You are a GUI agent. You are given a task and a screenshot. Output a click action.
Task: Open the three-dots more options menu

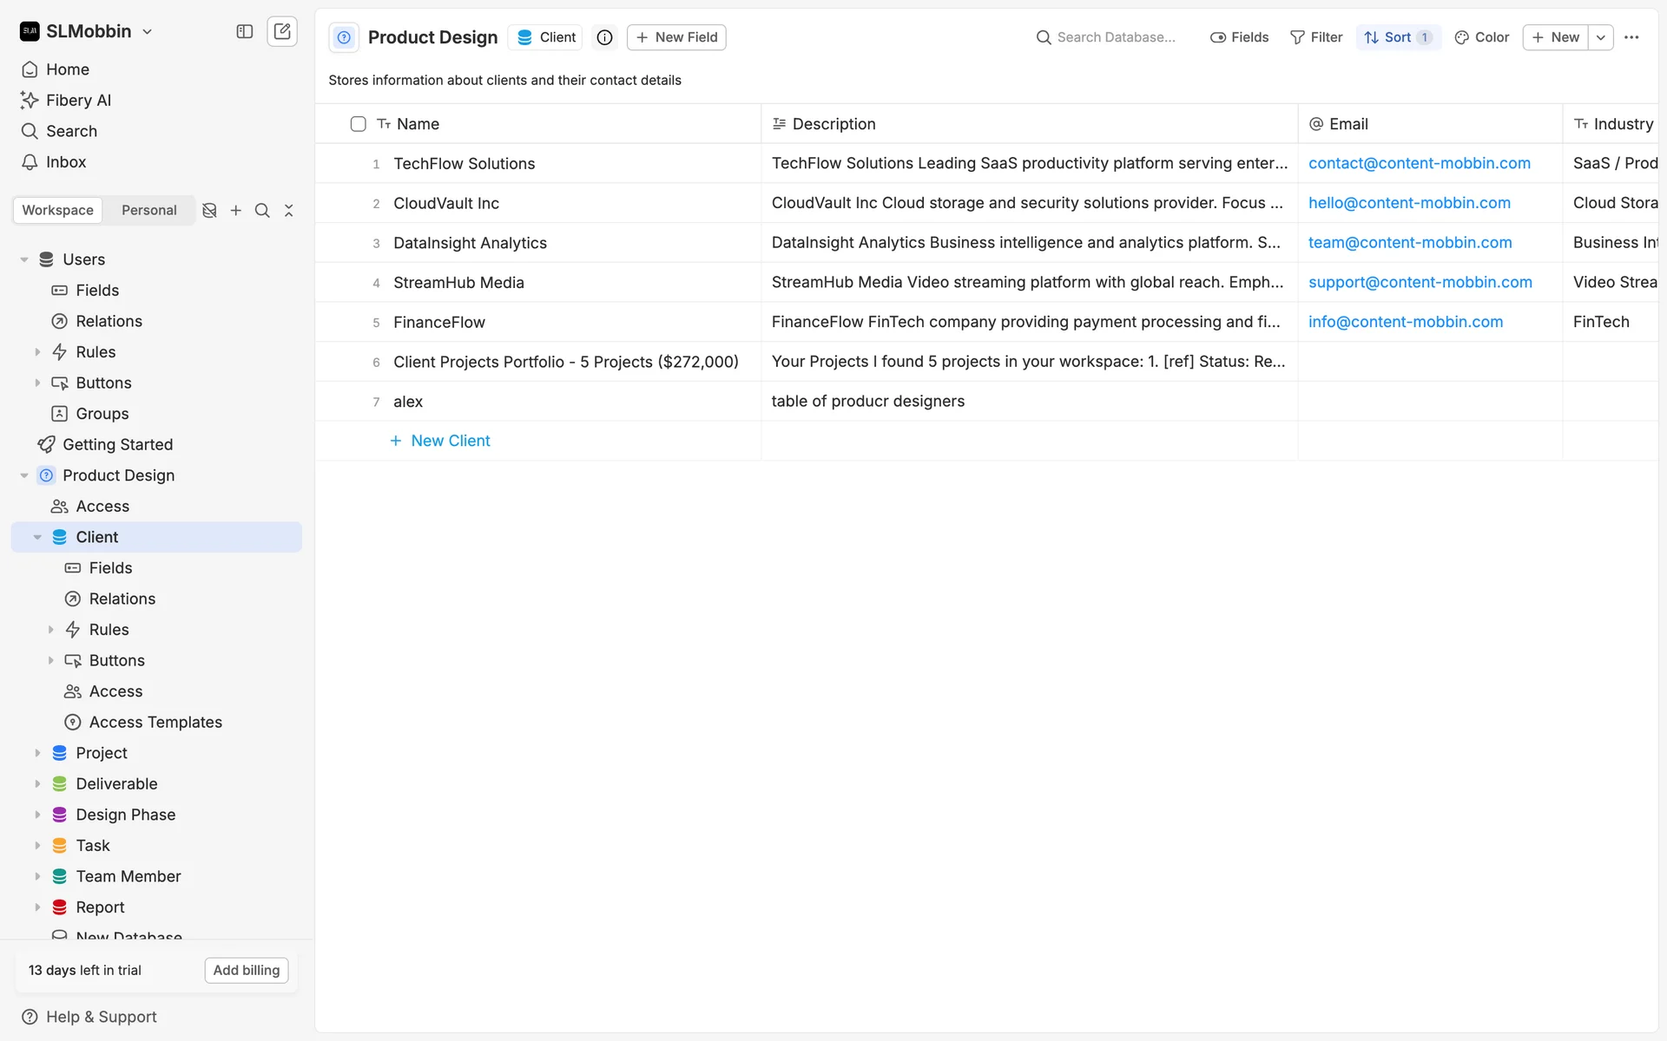(x=1631, y=37)
